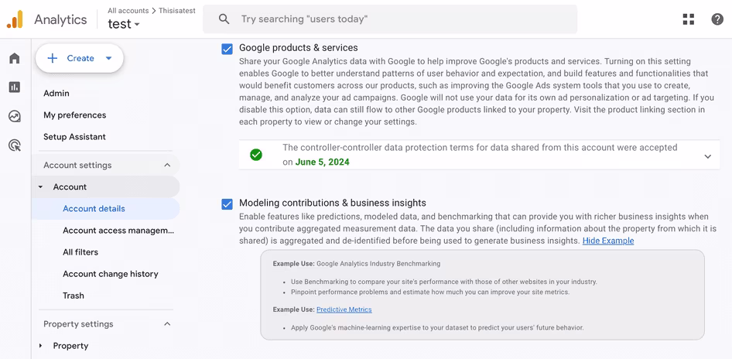Expand the data protection terms chevron

pyautogui.click(x=708, y=156)
